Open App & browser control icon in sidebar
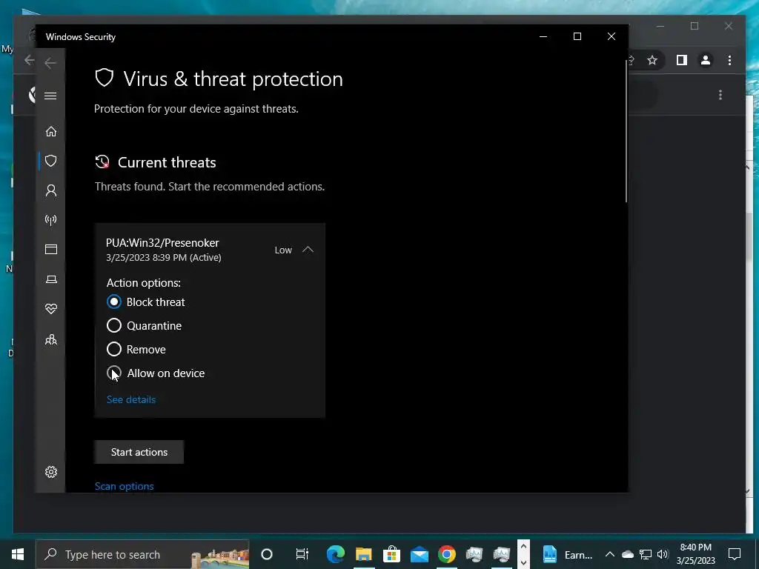This screenshot has width=759, height=569. [x=51, y=249]
